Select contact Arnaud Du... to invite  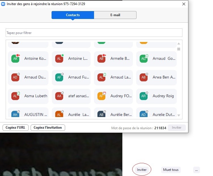[x=28, y=77]
